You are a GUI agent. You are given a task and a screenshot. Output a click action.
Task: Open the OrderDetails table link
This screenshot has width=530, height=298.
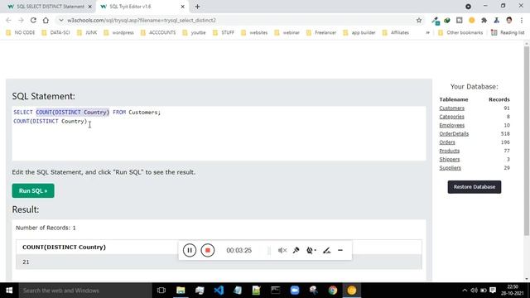tap(454, 134)
